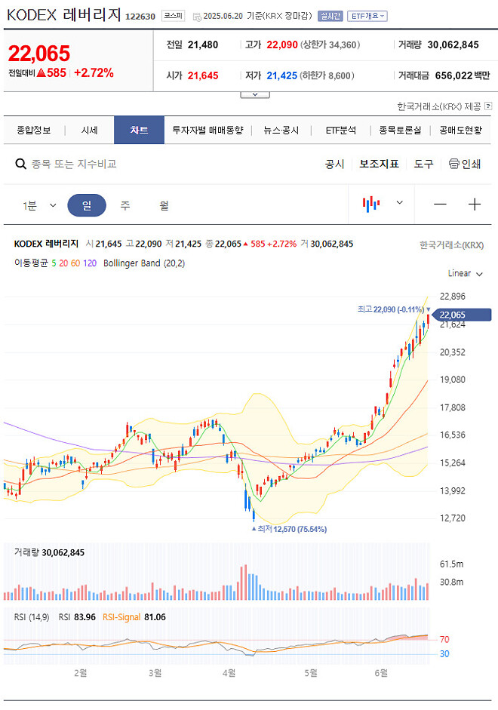Select the 일 daily timeframe toggle

tap(88, 204)
